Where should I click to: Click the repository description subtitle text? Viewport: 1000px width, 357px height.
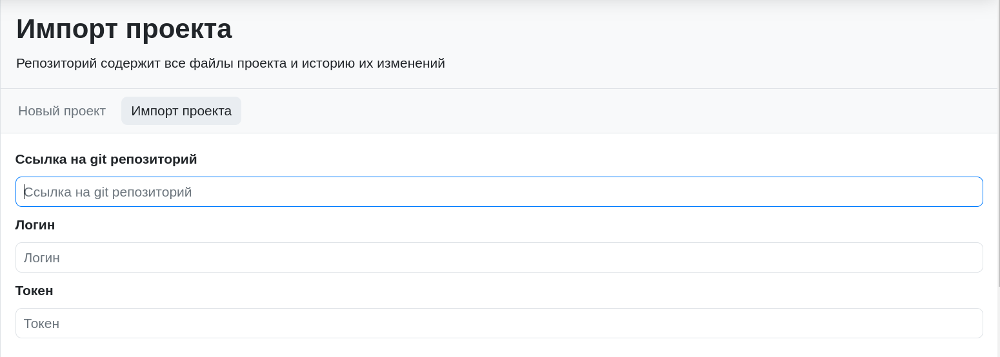tap(230, 63)
